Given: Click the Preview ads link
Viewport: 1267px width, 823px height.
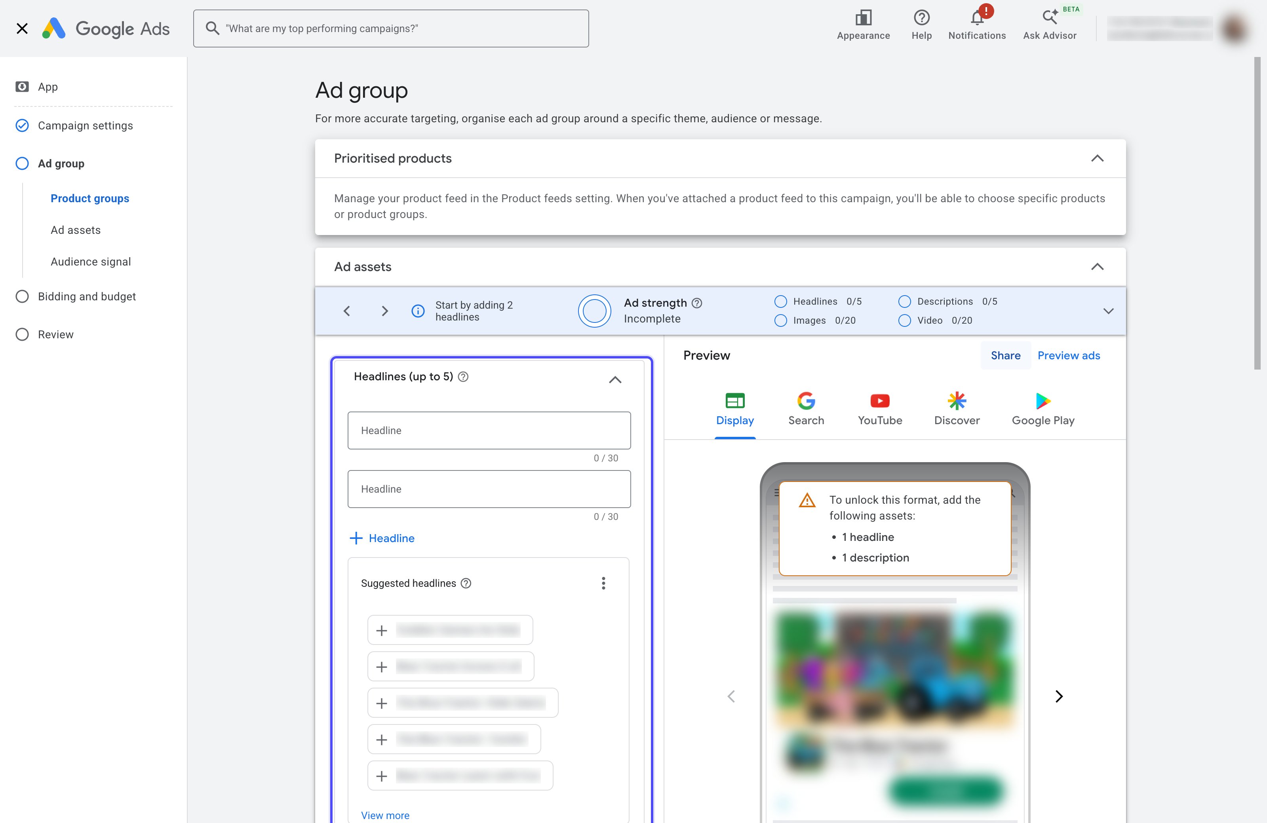Looking at the screenshot, I should click(x=1068, y=355).
